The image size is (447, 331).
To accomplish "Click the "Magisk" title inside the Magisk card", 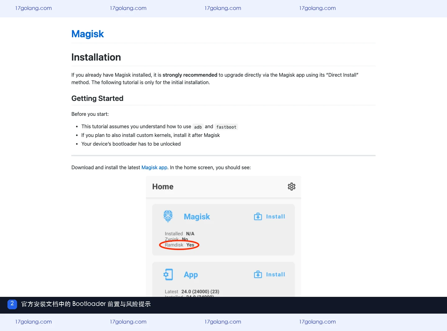I will [x=197, y=217].
